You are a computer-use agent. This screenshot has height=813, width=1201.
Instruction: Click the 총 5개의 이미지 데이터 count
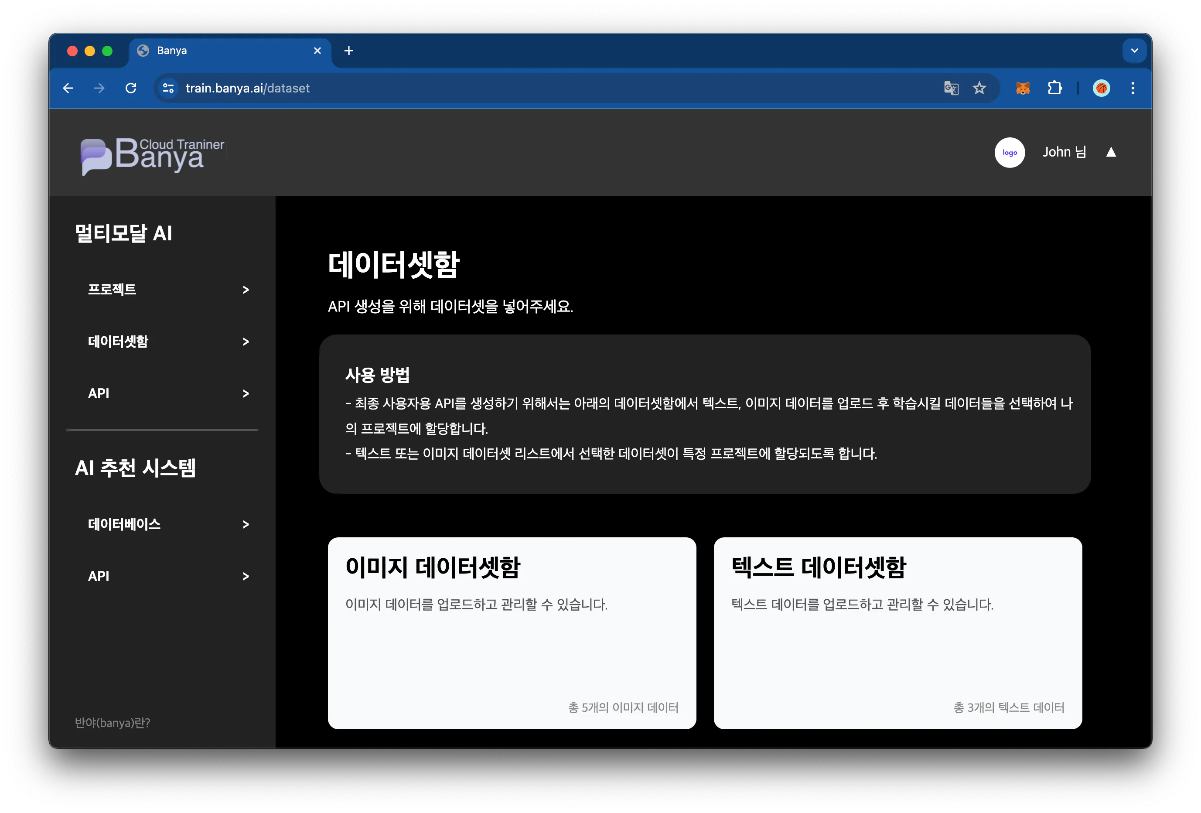pyautogui.click(x=623, y=707)
